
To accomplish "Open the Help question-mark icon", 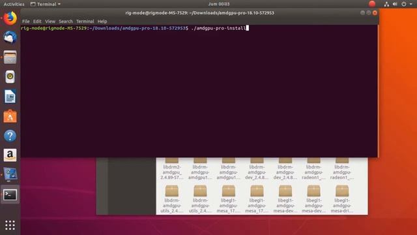I will click(x=10, y=136).
